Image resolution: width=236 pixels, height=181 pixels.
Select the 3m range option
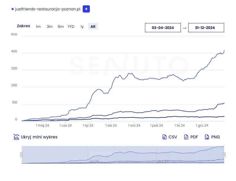[50, 27]
